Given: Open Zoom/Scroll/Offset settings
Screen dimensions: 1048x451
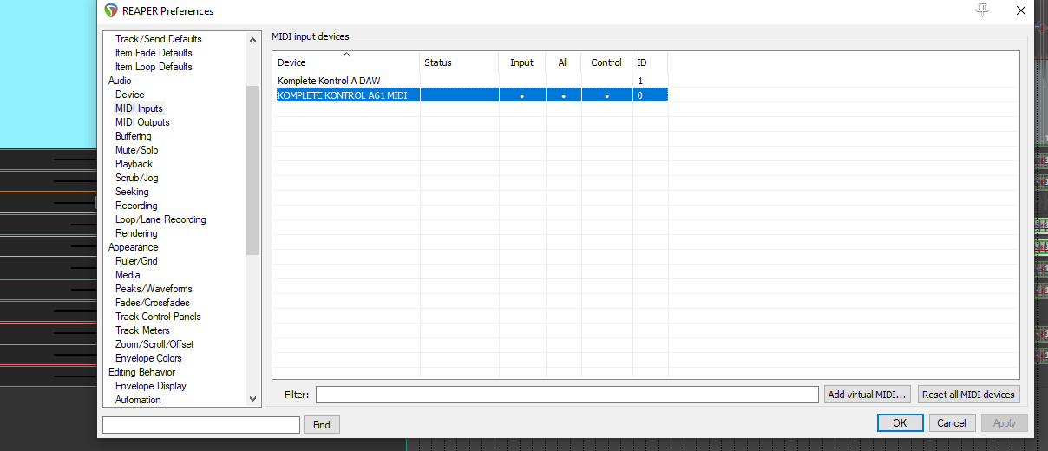Looking at the screenshot, I should coord(154,344).
